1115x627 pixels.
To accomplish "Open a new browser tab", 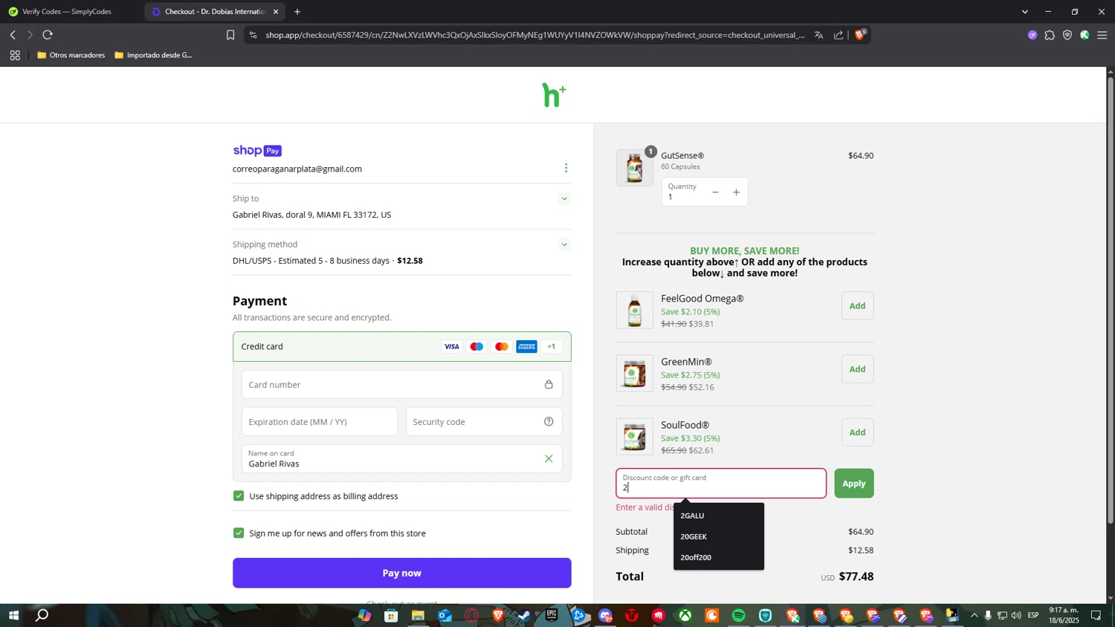I will [297, 12].
